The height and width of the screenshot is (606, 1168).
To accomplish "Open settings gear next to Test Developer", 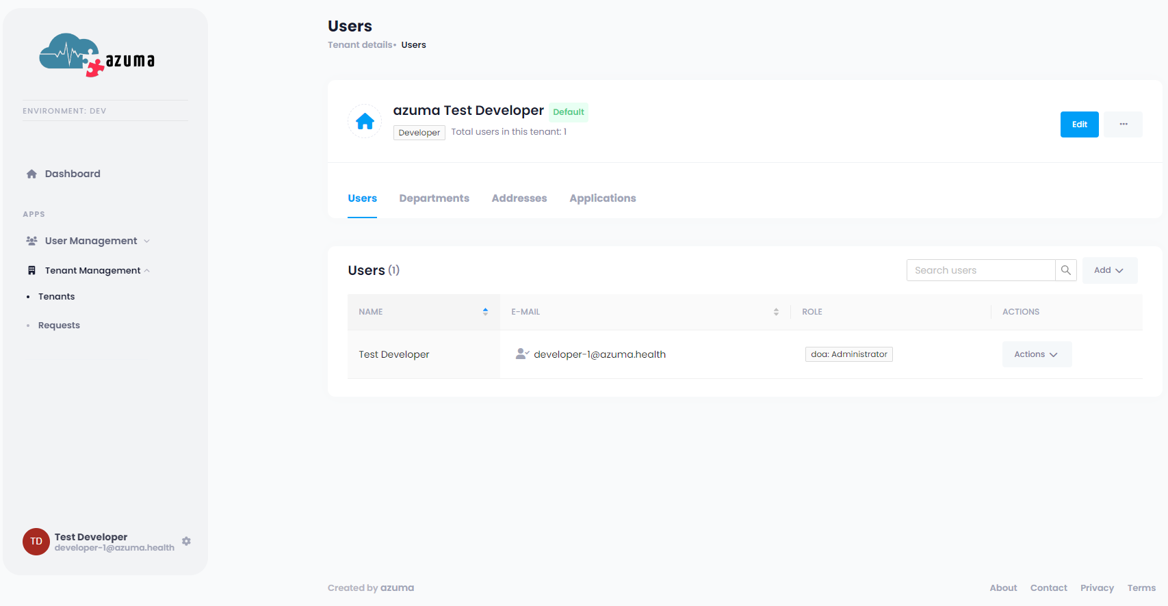I will pyautogui.click(x=186, y=541).
